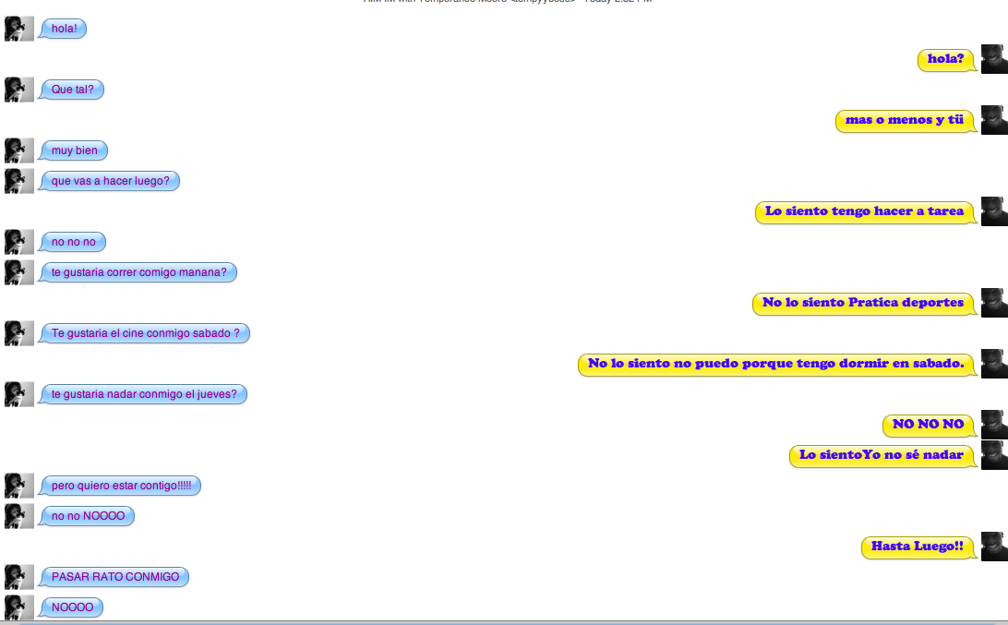Click the avatar next to the yellow "hola?" bubble
Viewport: 1008px width, 625px height.
point(994,59)
